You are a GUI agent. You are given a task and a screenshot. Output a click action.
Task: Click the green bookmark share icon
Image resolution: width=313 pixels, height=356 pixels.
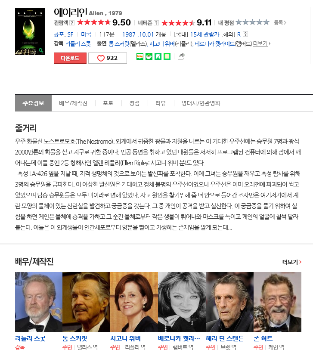pos(158,56)
